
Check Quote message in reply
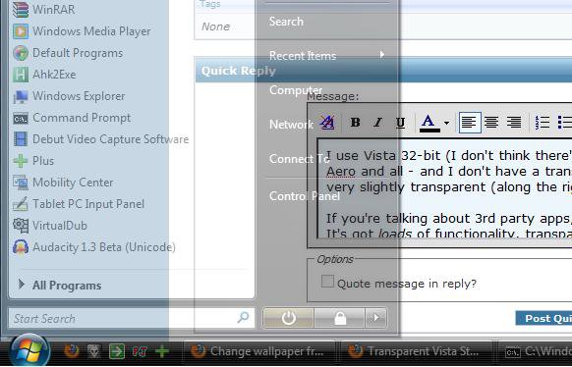(327, 282)
